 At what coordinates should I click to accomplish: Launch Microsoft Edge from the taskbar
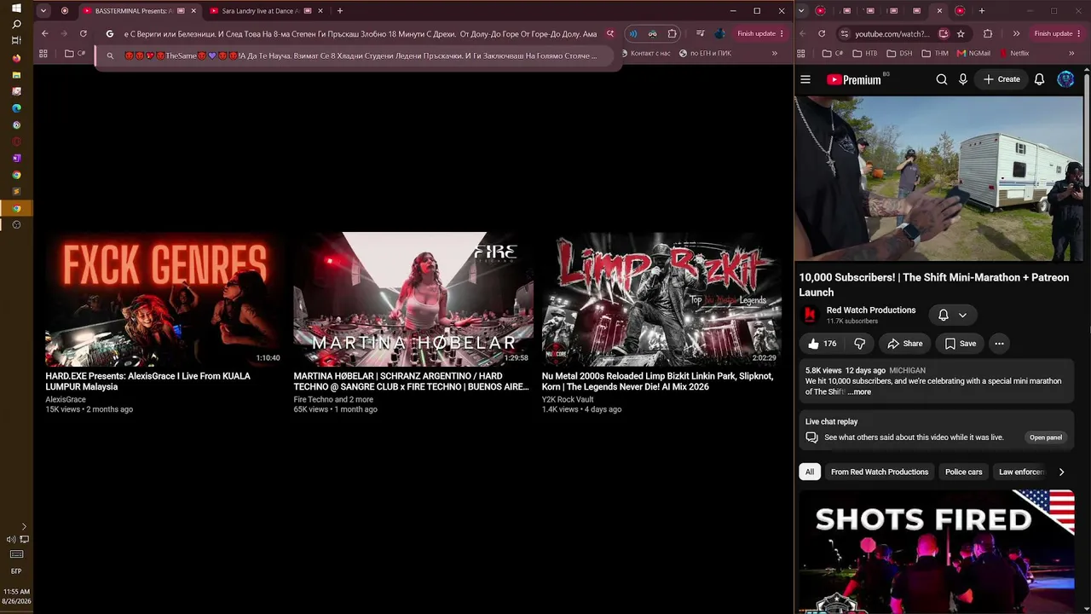click(16, 108)
